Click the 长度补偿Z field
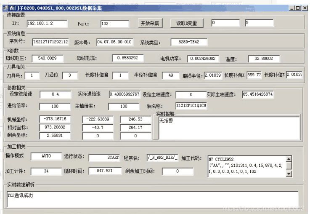This screenshot has width=310, height=214. point(294,75)
